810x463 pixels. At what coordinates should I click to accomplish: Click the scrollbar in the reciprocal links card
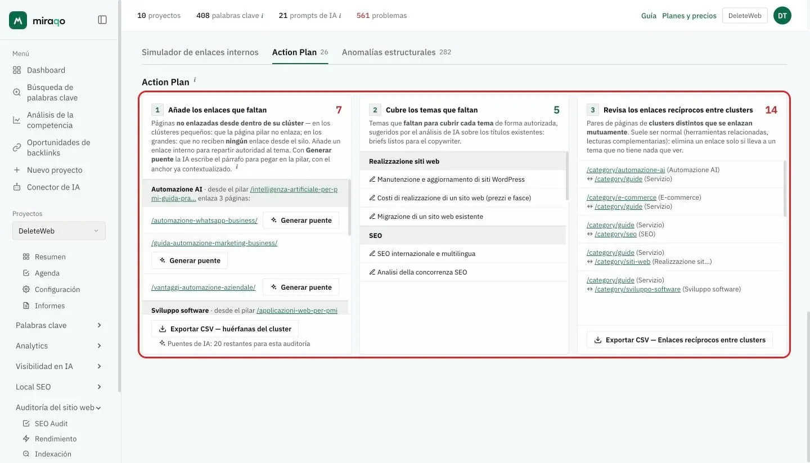coord(785,188)
